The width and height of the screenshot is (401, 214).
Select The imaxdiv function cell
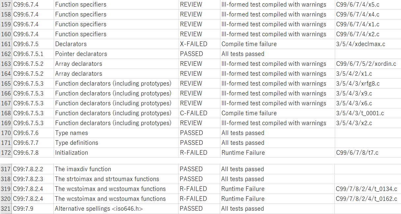click(83, 169)
